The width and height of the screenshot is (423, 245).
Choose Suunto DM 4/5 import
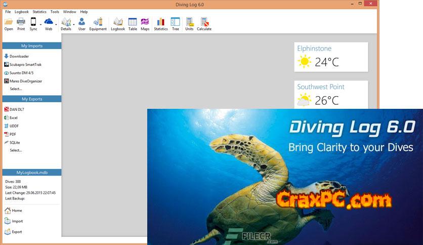(x=21, y=73)
